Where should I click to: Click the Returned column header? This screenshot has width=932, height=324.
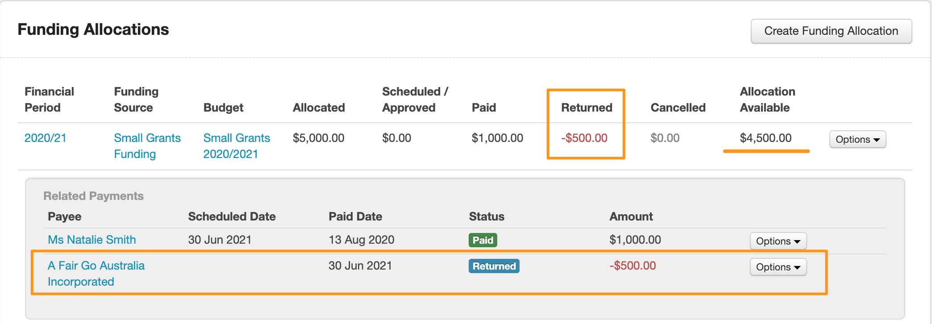pos(586,108)
